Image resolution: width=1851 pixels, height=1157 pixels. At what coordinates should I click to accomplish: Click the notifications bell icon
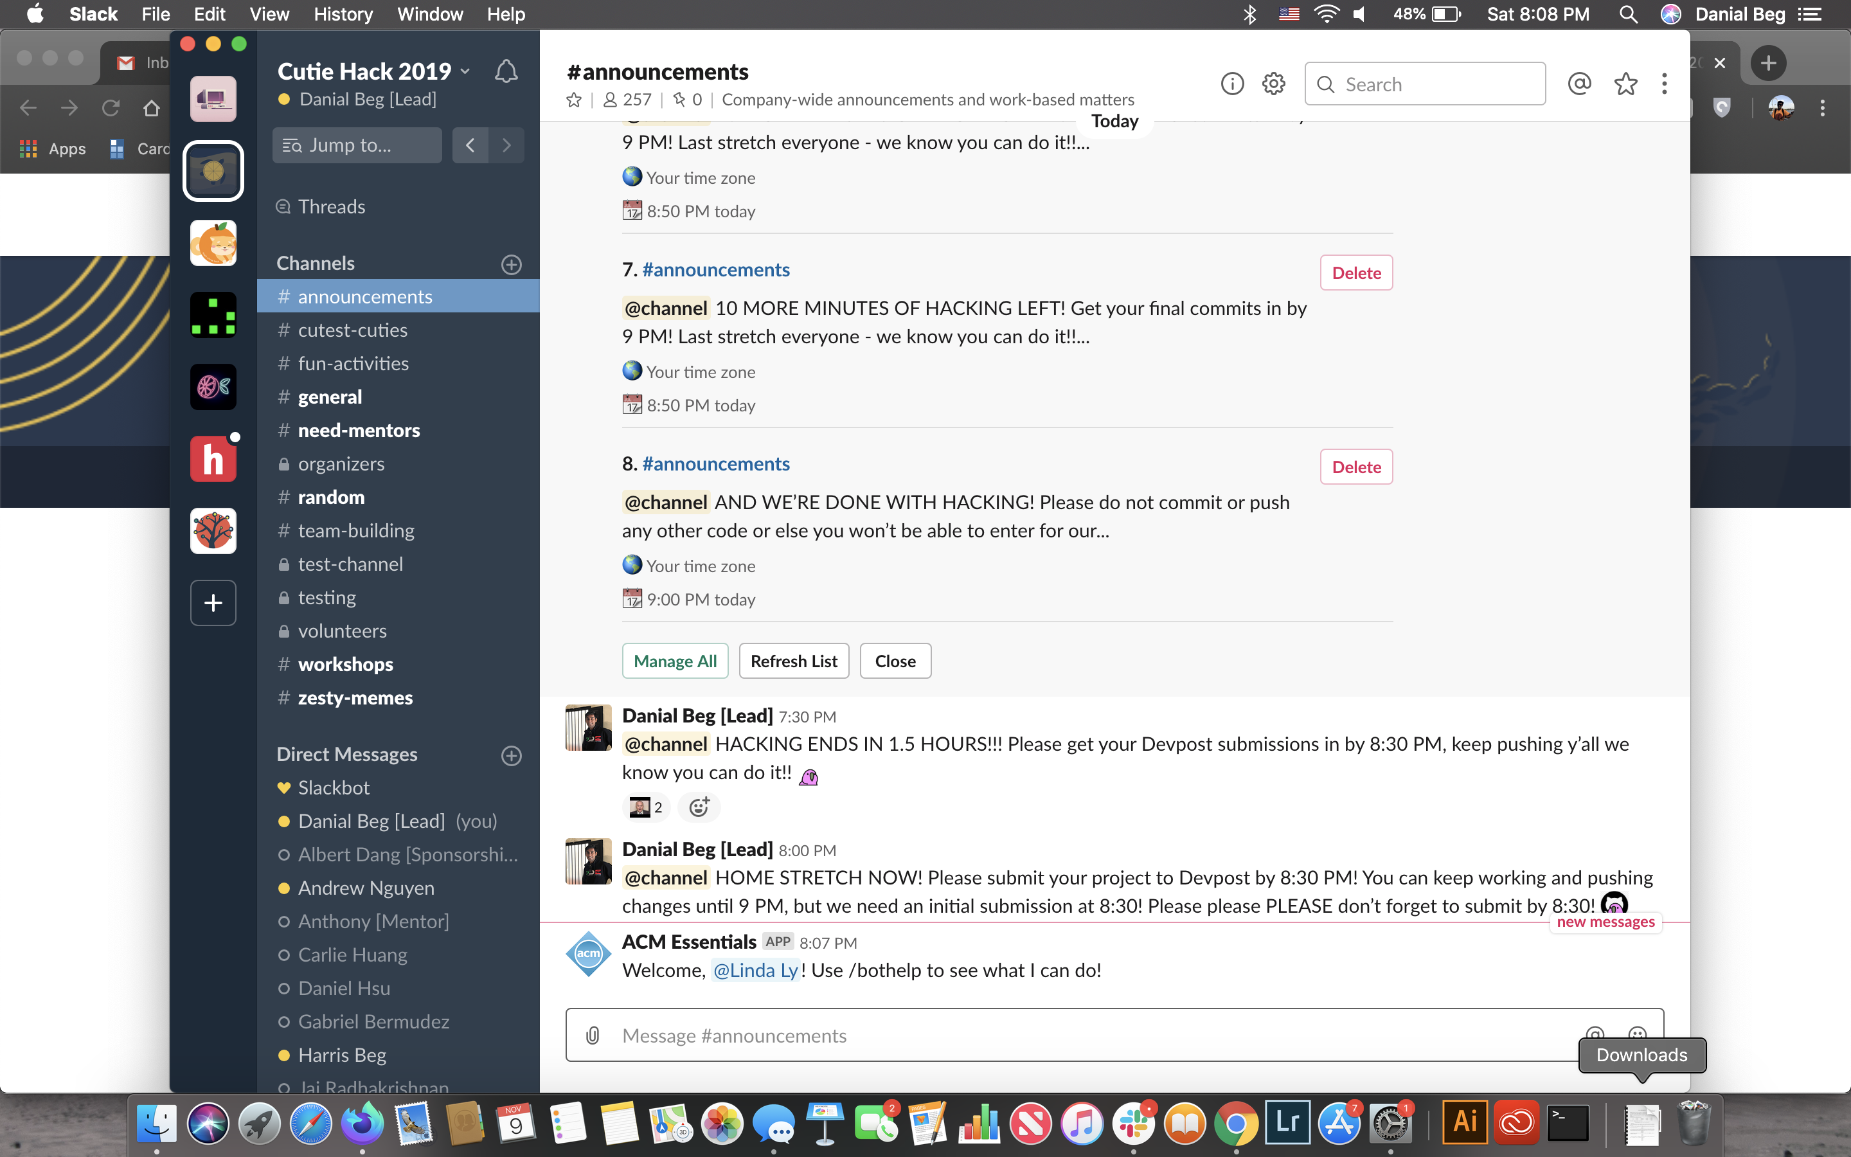click(506, 72)
